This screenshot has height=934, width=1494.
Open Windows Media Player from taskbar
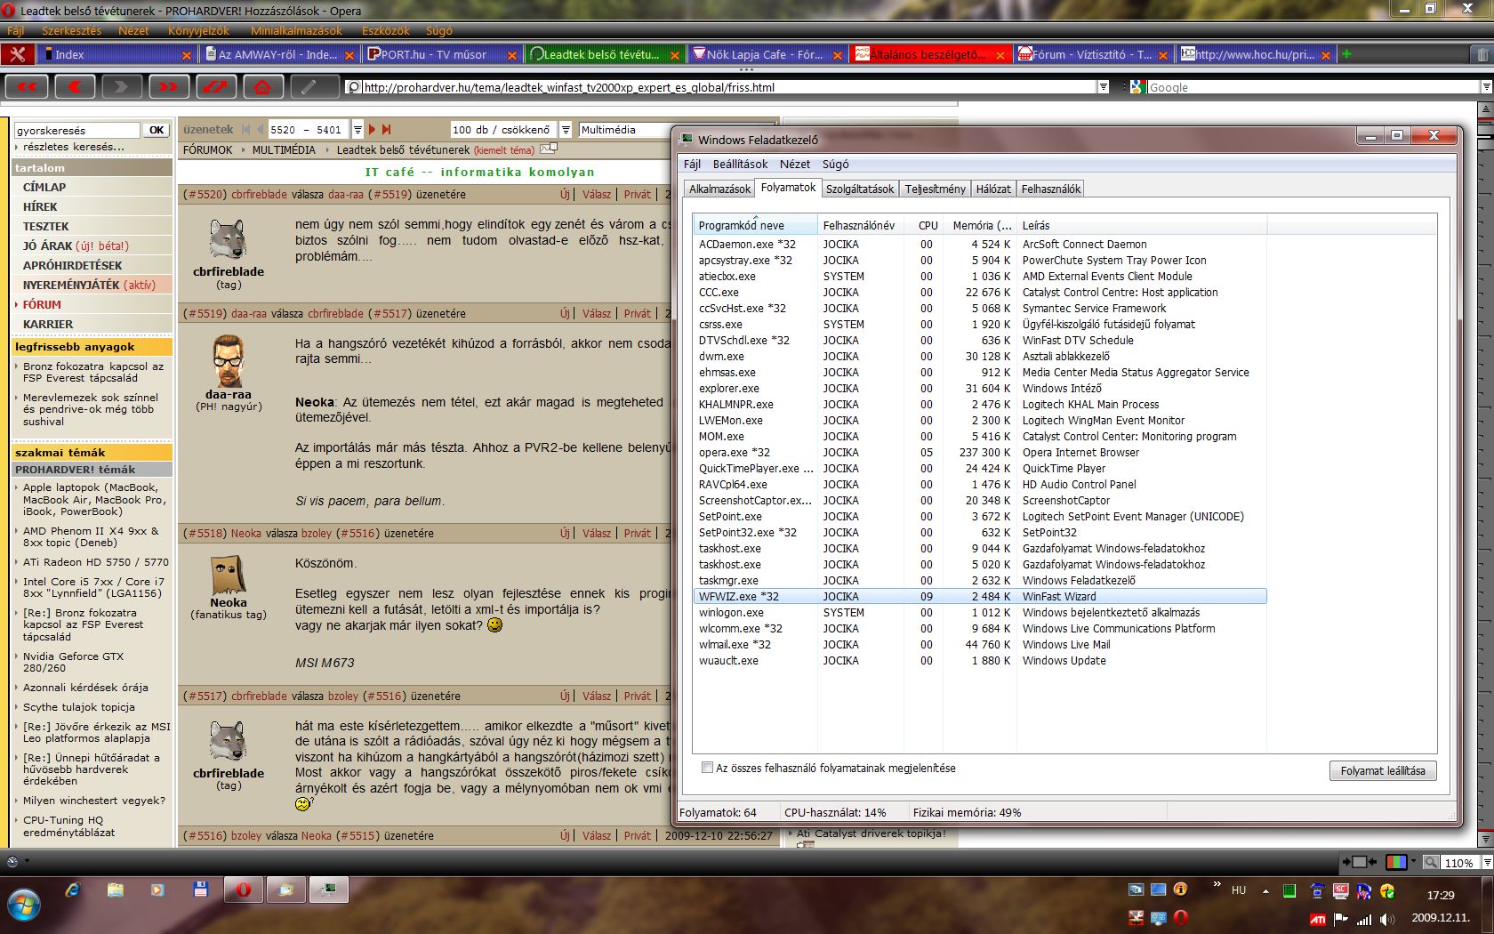[157, 890]
